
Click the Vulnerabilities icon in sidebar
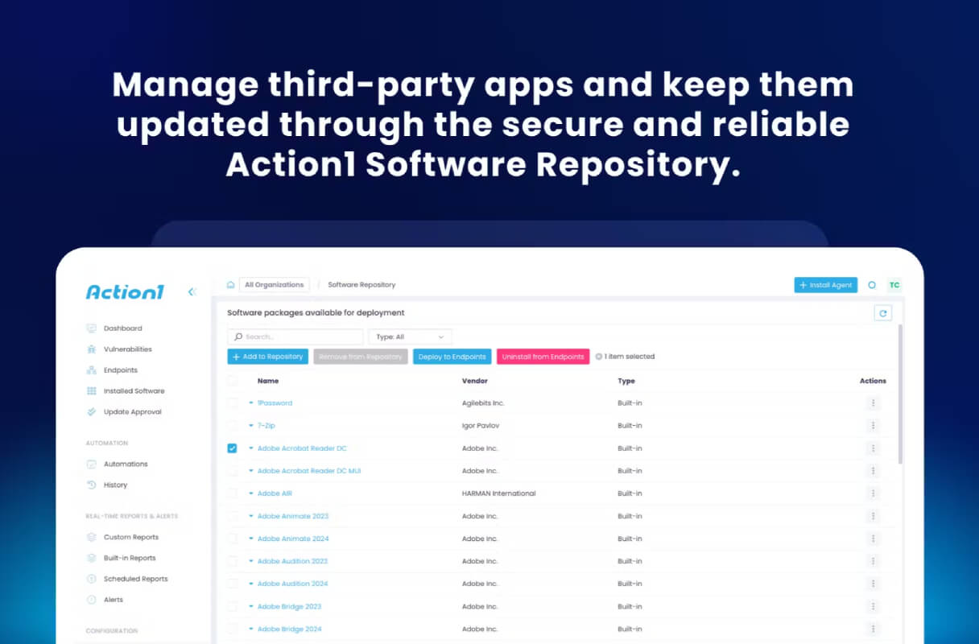click(x=92, y=349)
